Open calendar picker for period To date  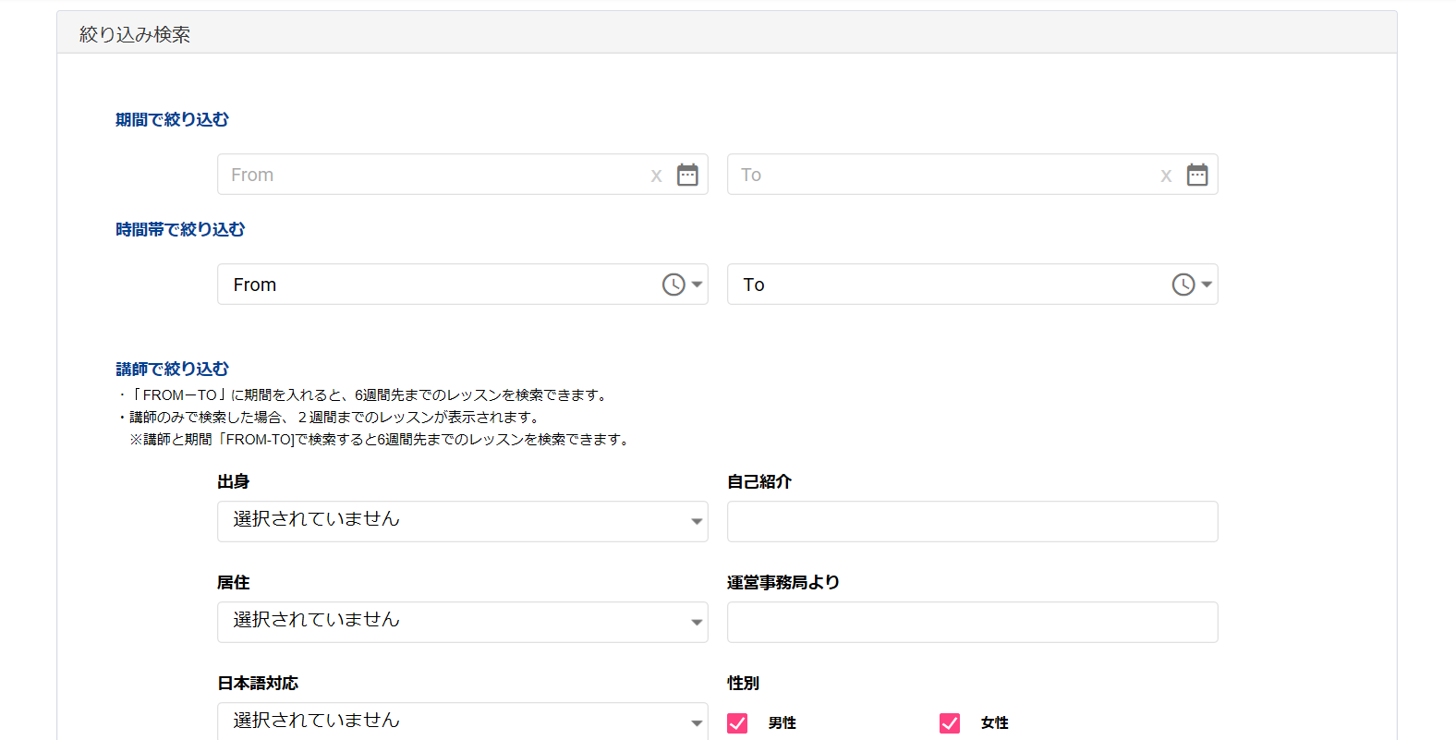click(1197, 175)
